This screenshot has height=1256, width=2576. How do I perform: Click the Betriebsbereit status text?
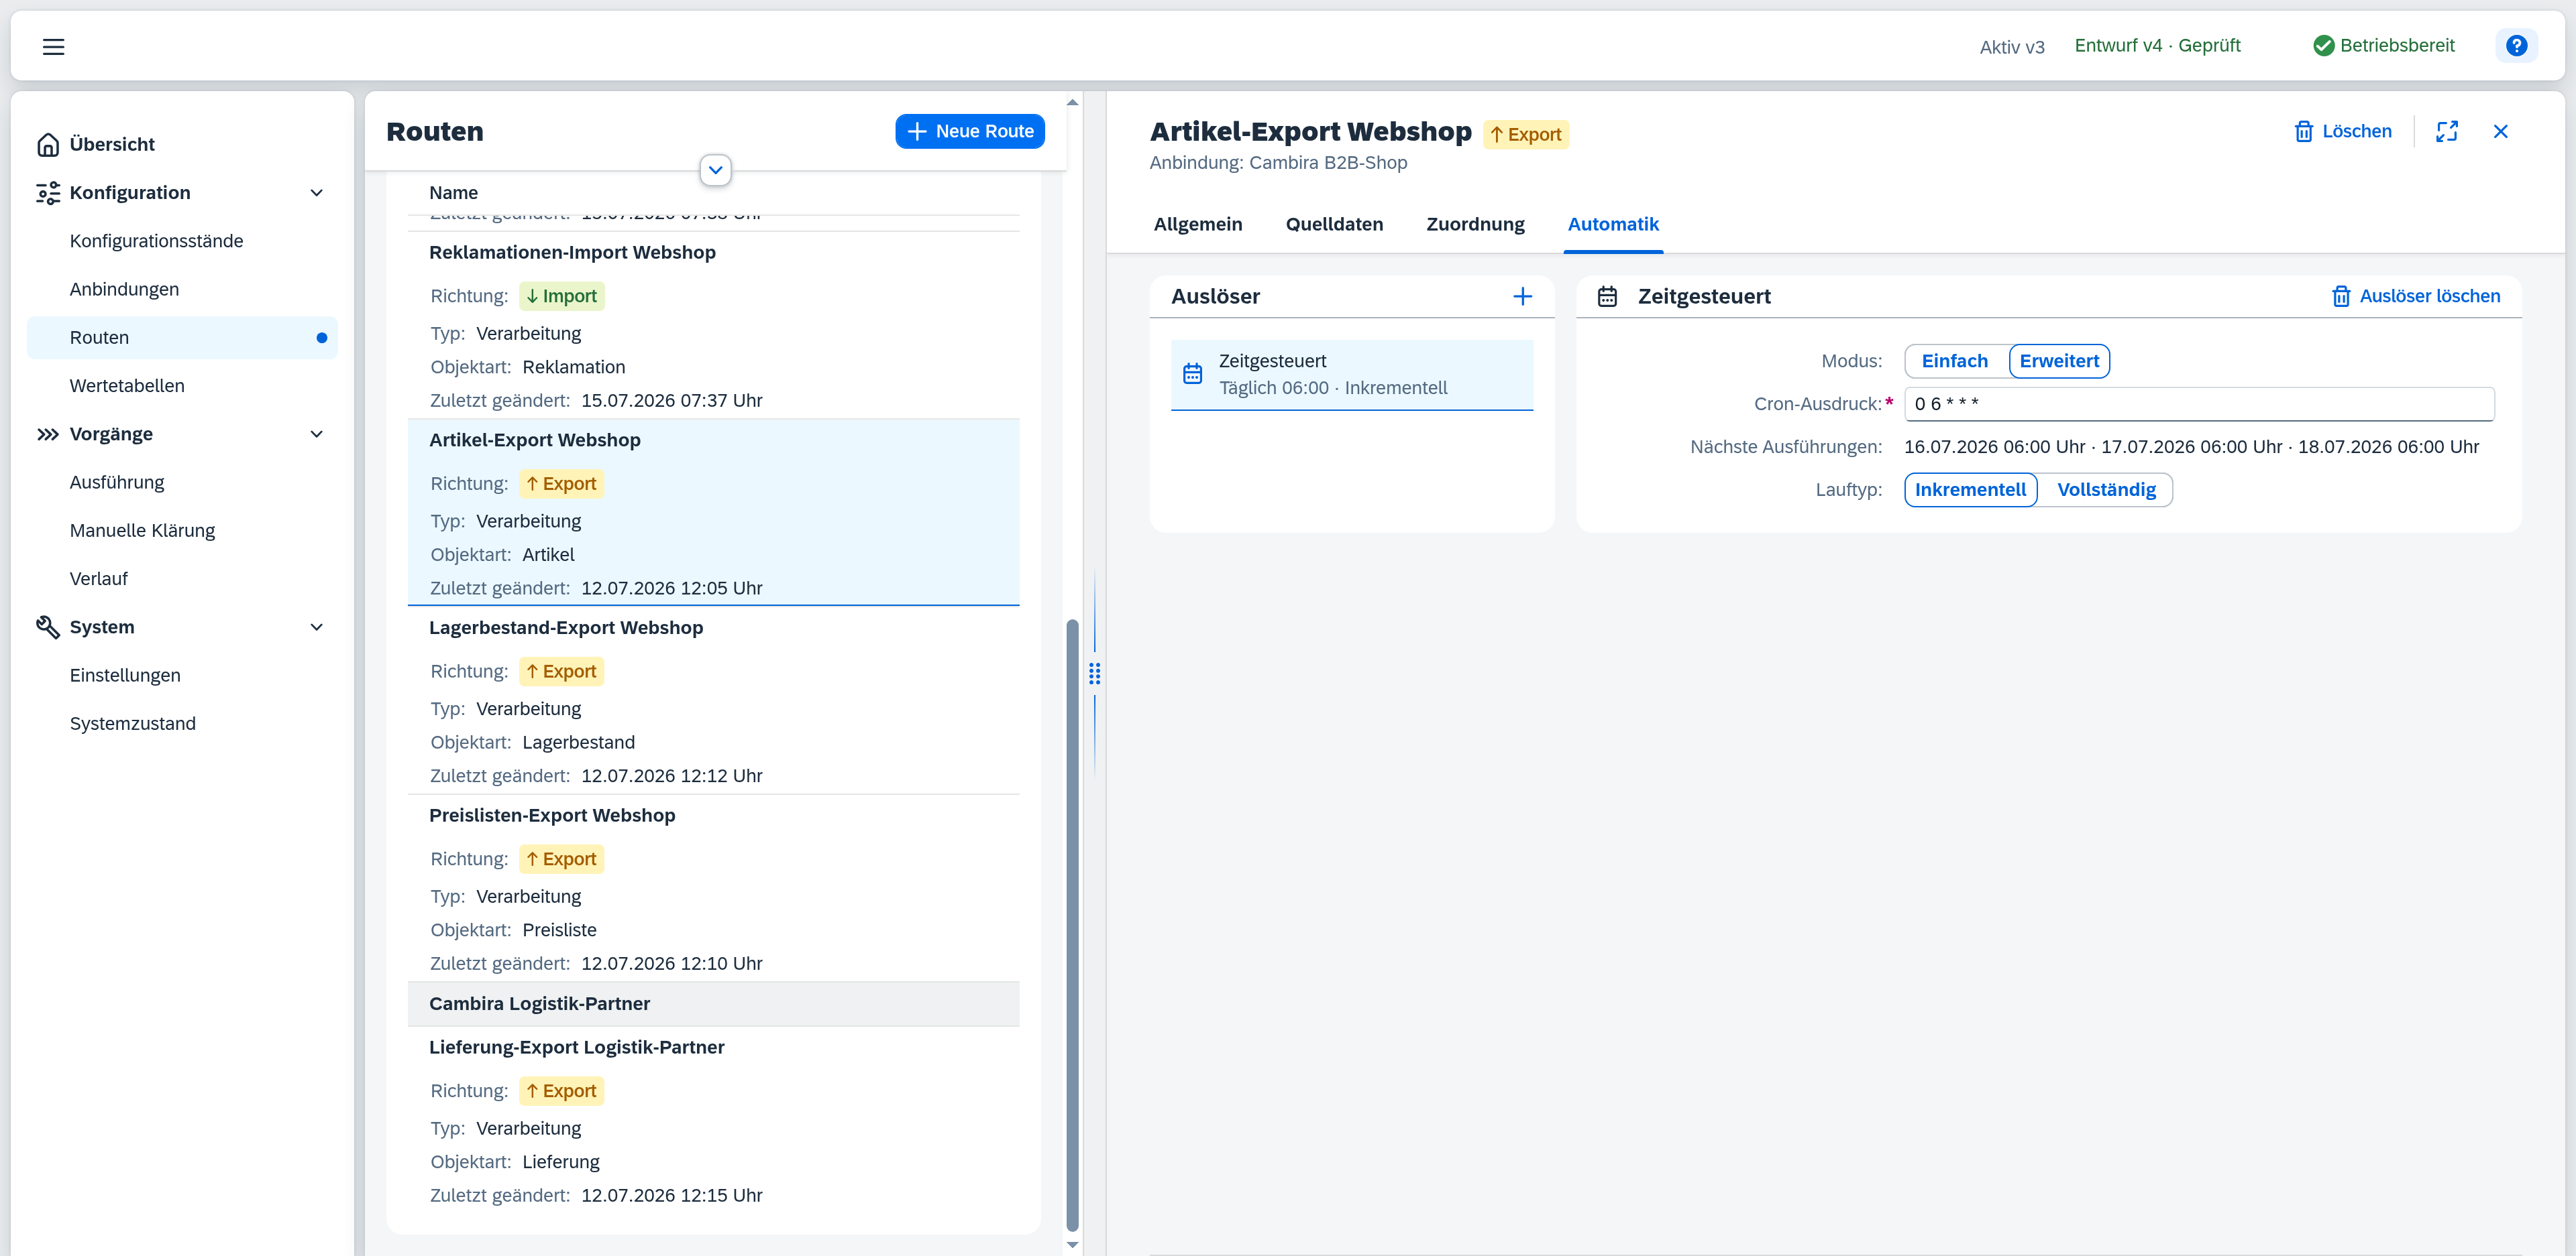click(2397, 46)
